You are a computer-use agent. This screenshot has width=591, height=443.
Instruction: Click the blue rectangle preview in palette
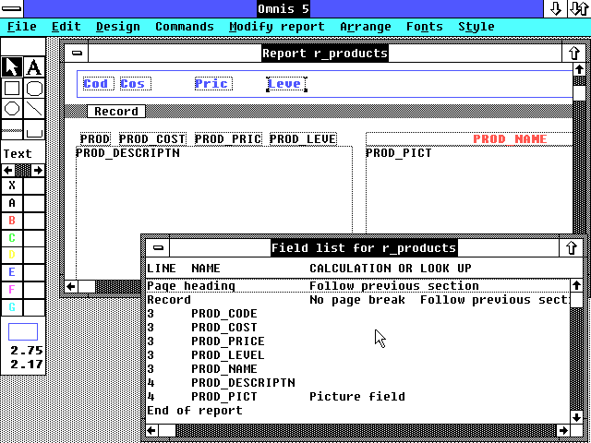[x=23, y=332]
